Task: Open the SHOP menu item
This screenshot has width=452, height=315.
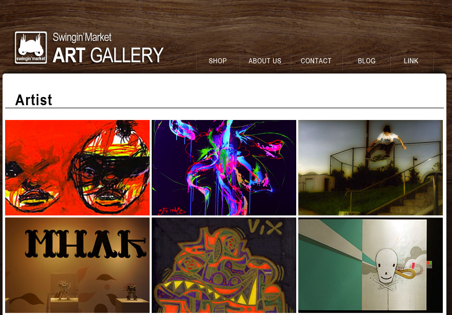Action: point(218,61)
